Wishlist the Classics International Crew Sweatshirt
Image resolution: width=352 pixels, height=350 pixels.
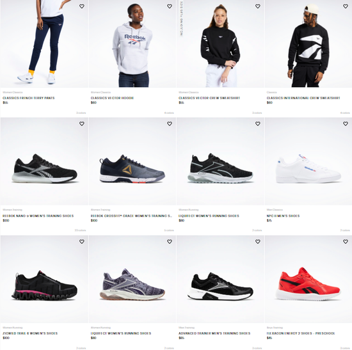coord(346,6)
